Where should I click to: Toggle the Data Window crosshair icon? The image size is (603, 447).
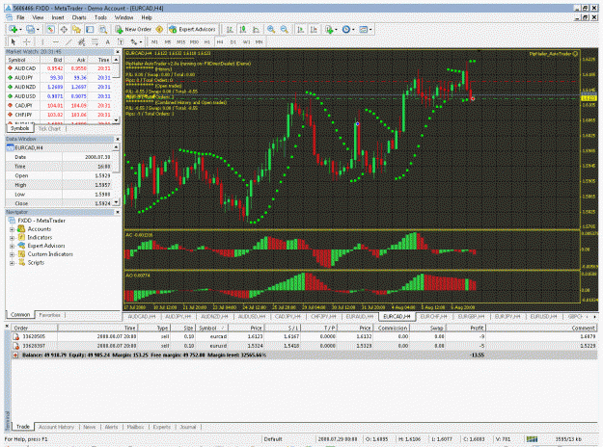(64, 29)
